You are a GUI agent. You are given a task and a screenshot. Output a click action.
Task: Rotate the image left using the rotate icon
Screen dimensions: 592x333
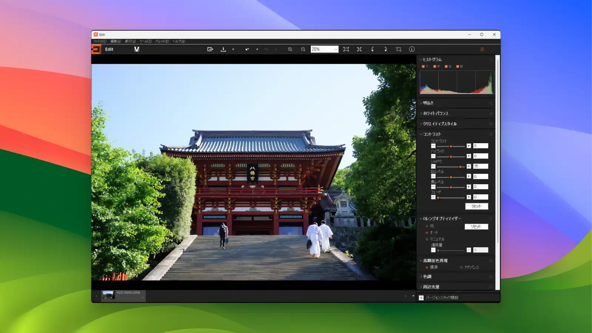point(373,49)
